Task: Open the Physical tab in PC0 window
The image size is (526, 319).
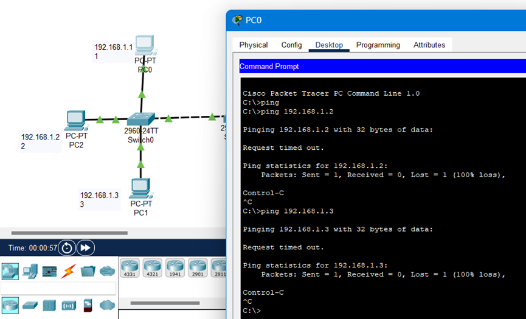Action: click(254, 45)
